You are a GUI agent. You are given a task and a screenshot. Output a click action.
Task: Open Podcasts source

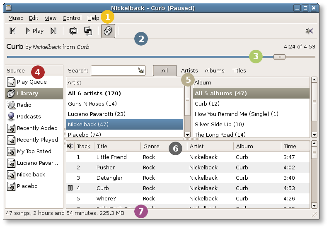coord(29,117)
